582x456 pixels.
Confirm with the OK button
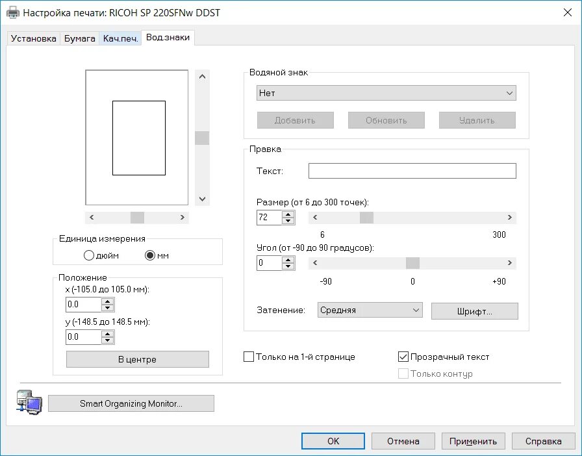333,441
